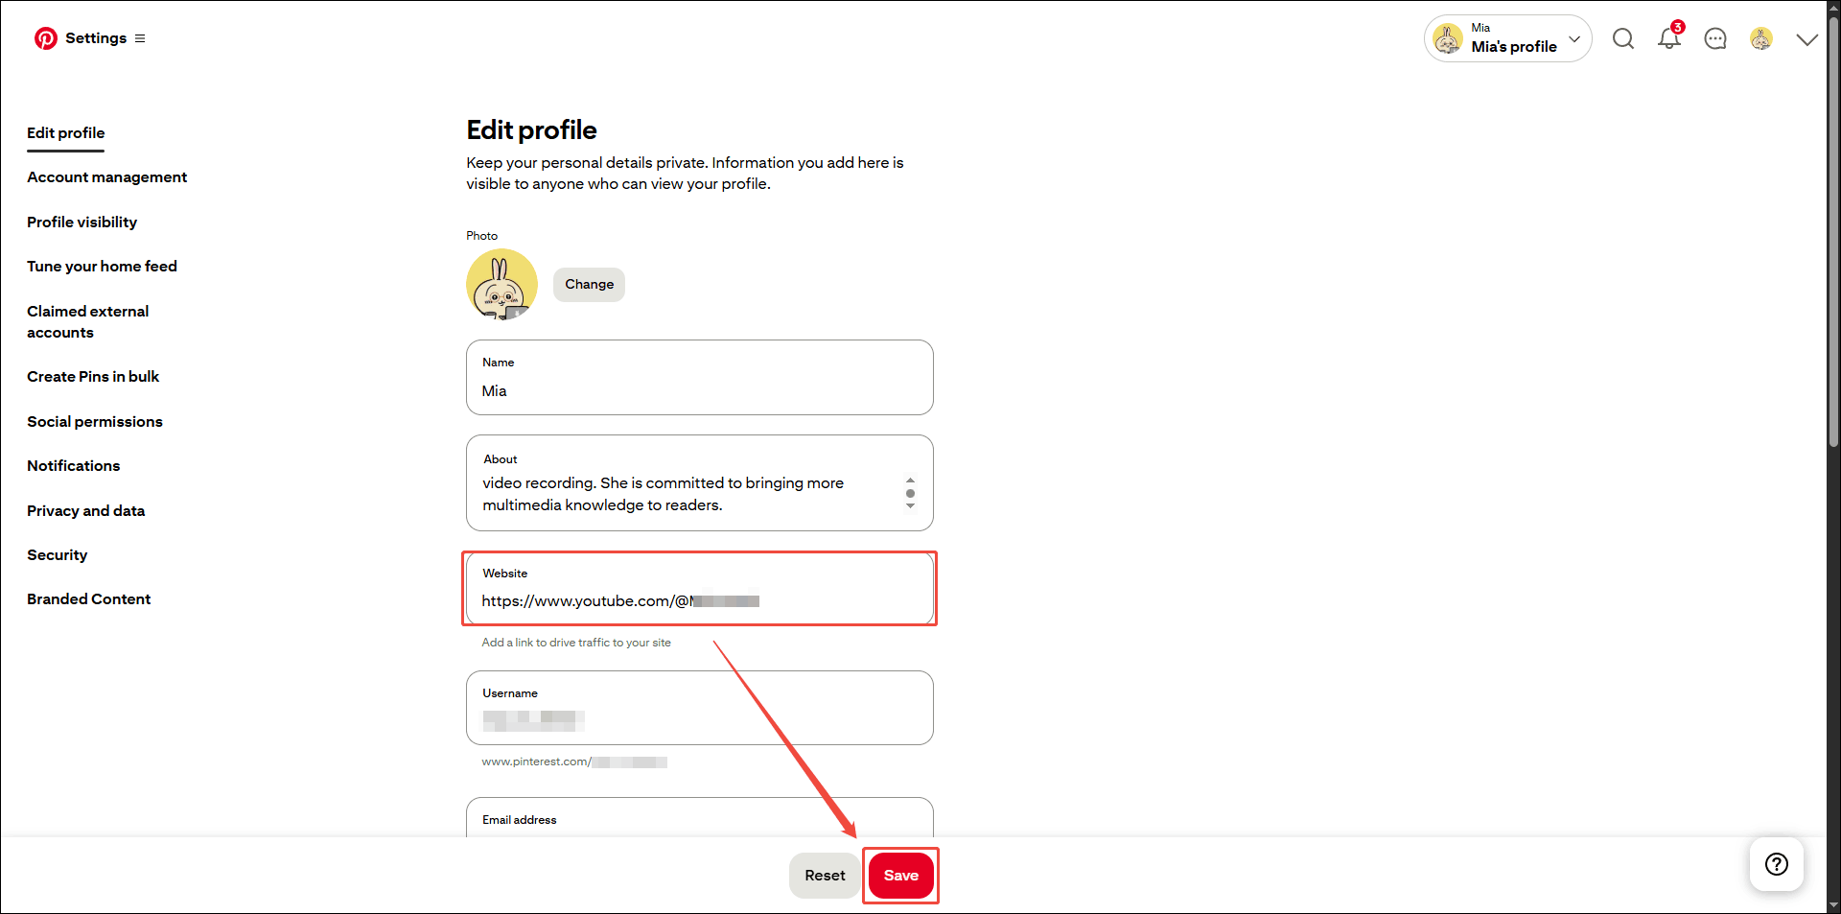
Task: Open the Settings hamburger menu
Action: pos(140,38)
